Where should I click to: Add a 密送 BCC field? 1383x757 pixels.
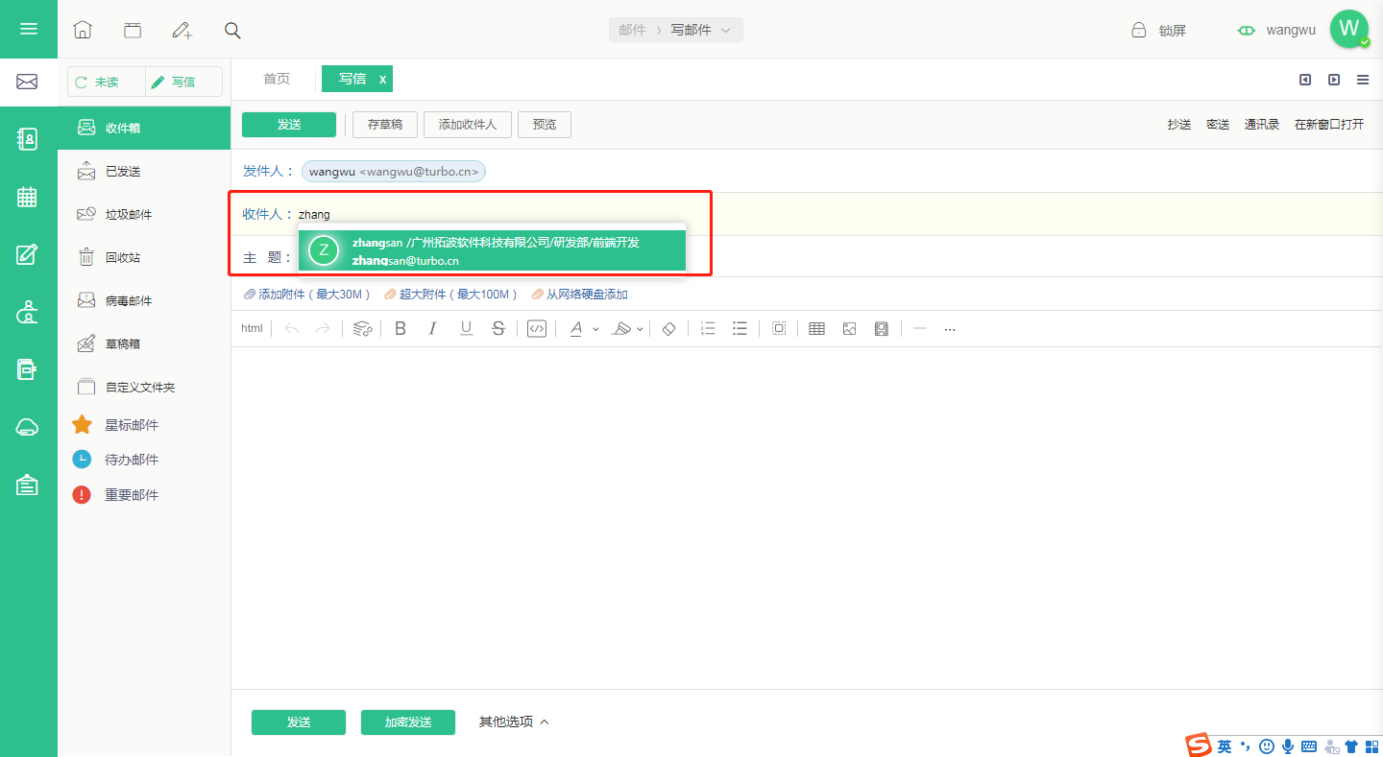pyautogui.click(x=1218, y=125)
